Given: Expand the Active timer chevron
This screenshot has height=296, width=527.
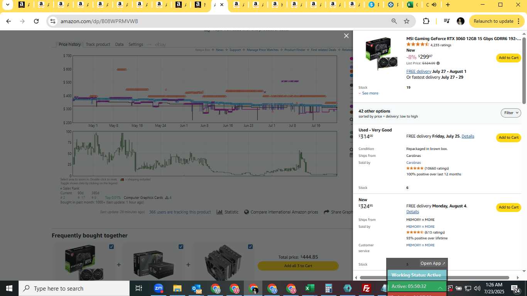Looking at the screenshot, I should tap(440, 287).
